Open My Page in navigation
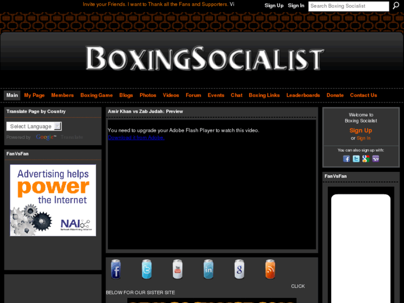Viewport: 404px width, 303px height. tap(34, 95)
